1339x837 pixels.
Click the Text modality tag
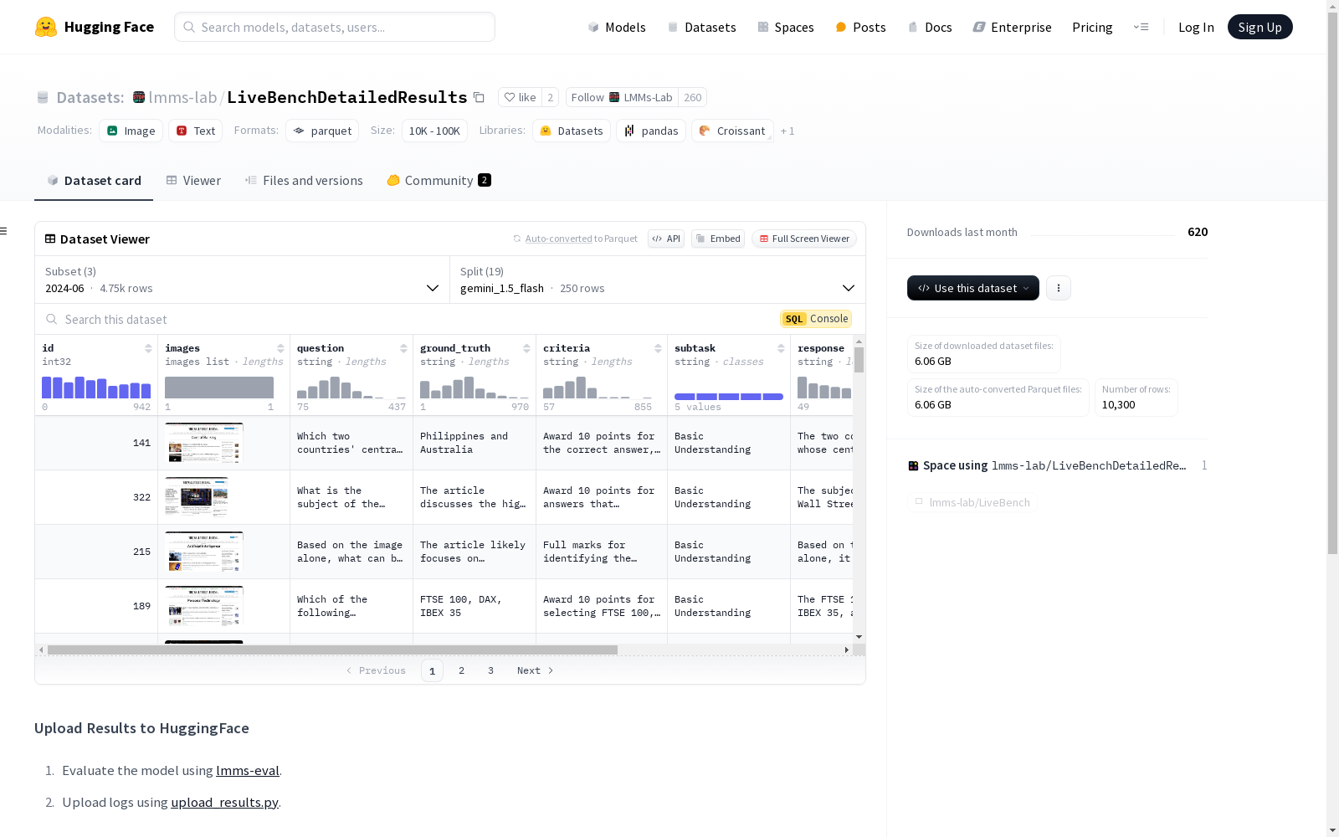[x=195, y=131]
